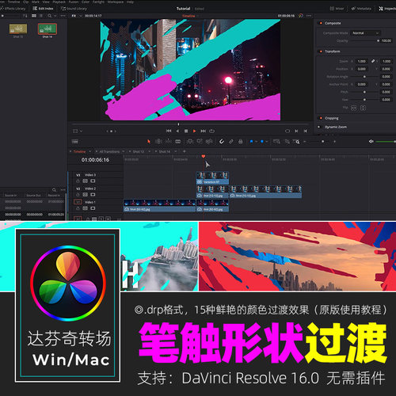The height and width of the screenshot is (396, 396).
Task: Adjust the green volume slider
Action: tap(386, 142)
